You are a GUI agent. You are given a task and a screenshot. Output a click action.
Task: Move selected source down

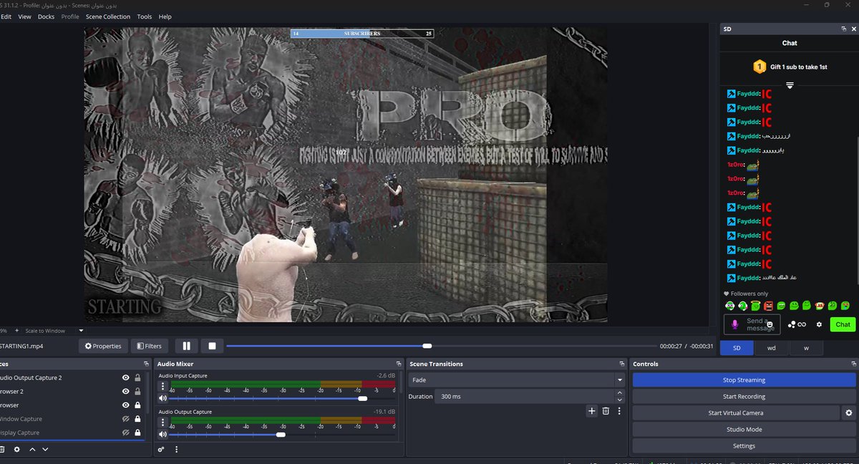click(x=45, y=450)
